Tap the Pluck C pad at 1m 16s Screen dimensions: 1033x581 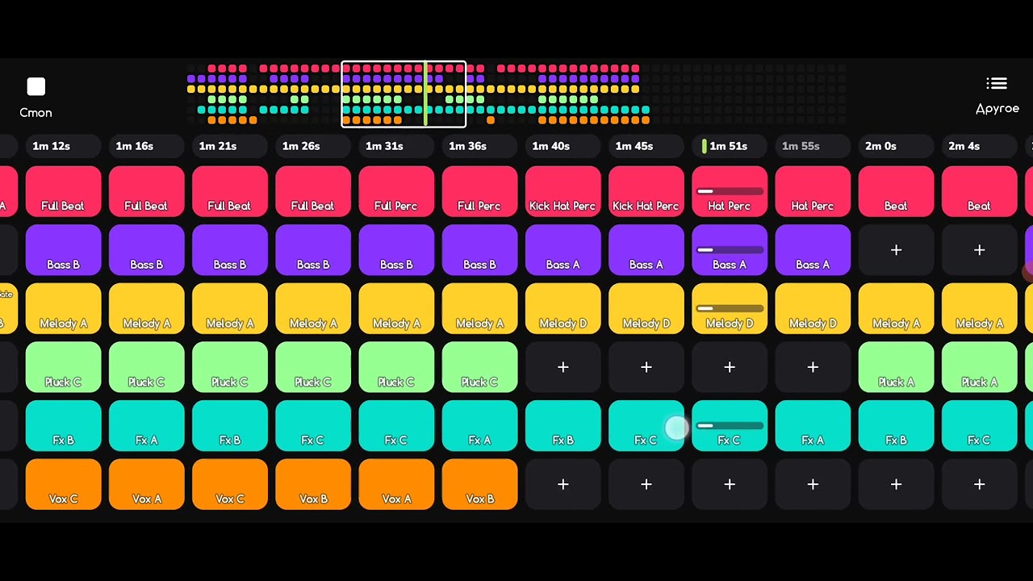[146, 368]
